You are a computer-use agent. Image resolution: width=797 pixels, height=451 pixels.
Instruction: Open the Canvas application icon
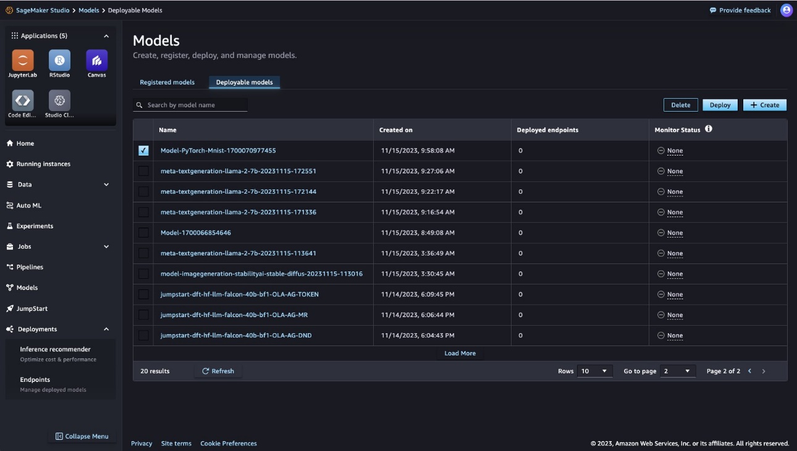[x=96, y=60]
